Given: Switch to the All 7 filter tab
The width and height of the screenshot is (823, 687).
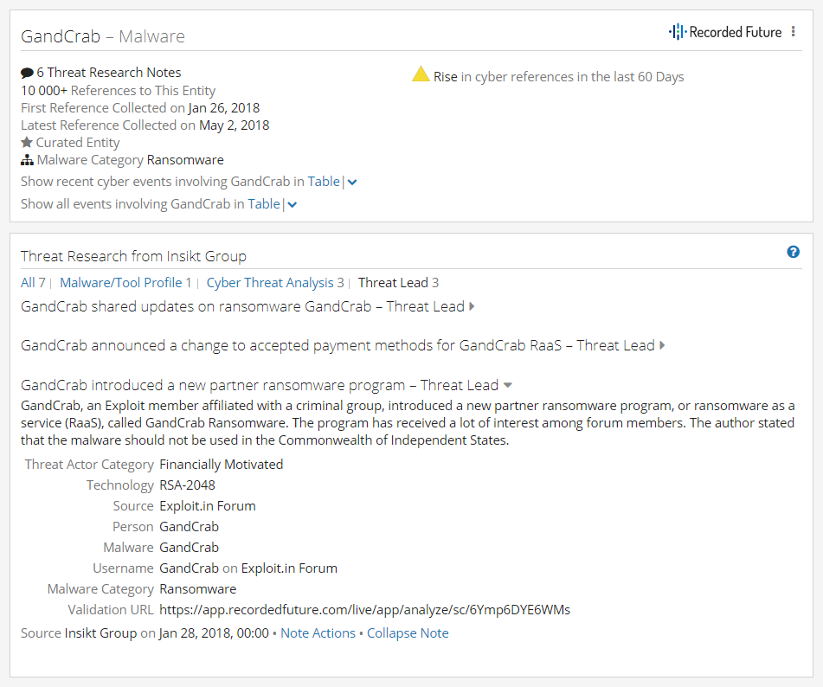Looking at the screenshot, I should tap(33, 282).
